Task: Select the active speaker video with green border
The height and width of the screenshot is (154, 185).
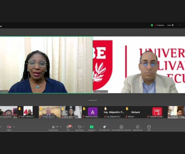Action: (x=46, y=65)
